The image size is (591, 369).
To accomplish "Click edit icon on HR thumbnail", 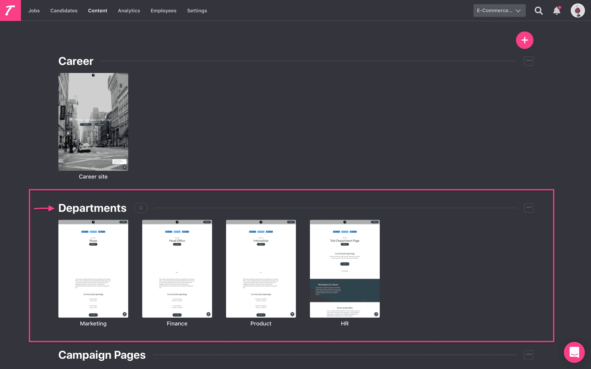I will coord(376,314).
